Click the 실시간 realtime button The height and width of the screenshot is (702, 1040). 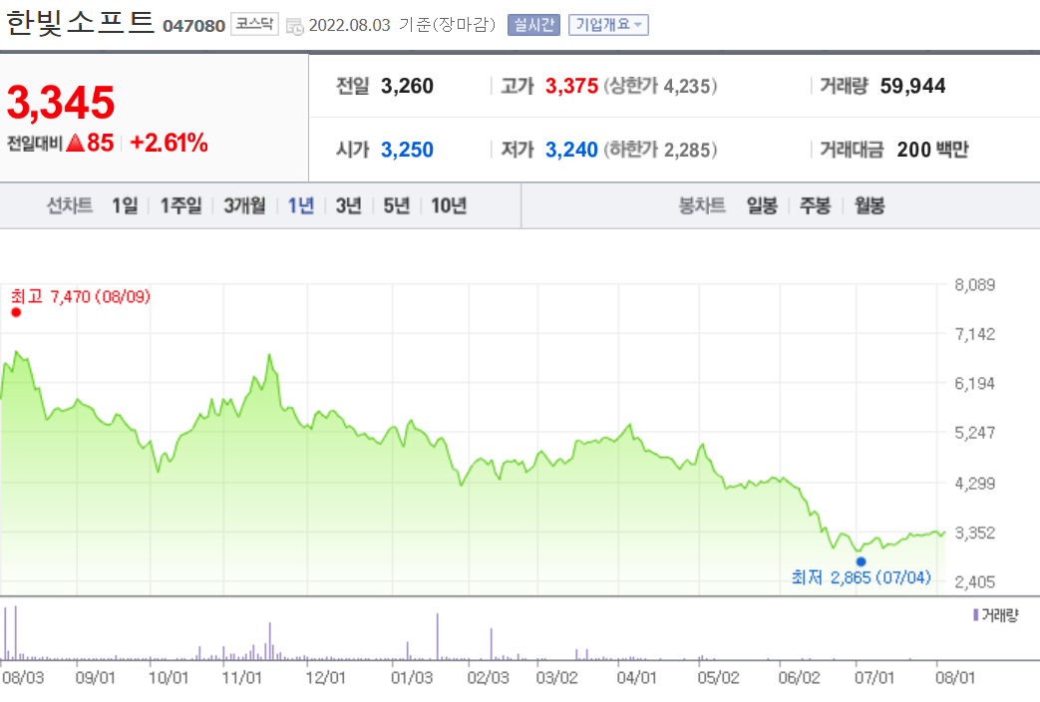point(533,25)
